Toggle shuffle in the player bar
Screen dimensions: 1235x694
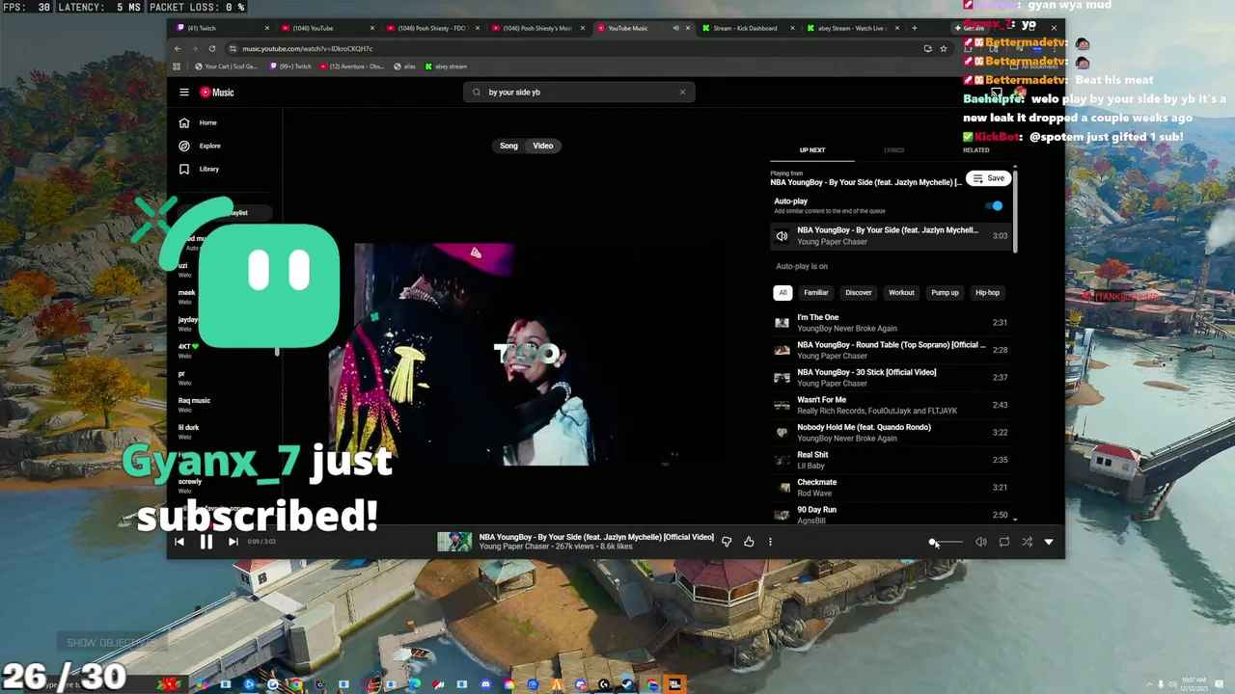click(1027, 543)
